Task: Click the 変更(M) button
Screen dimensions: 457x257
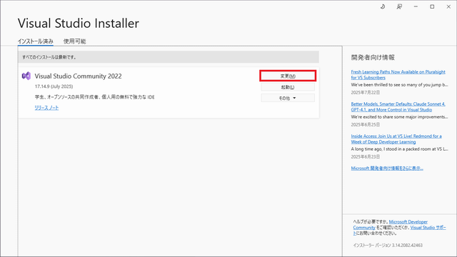Action: click(288, 76)
